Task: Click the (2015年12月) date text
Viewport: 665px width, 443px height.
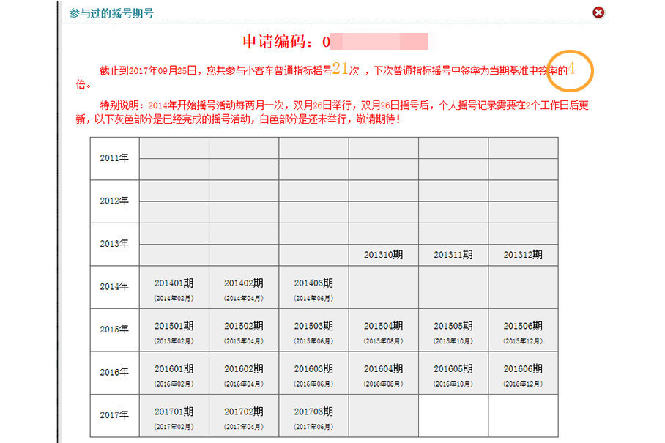Action: coord(523,341)
